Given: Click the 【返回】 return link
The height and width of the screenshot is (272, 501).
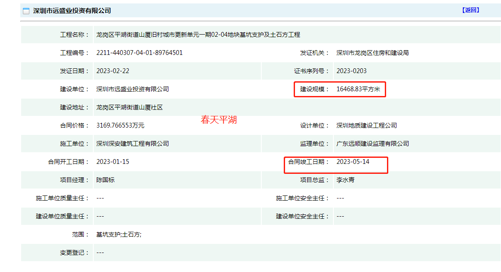Looking at the screenshot, I should 470,10.
